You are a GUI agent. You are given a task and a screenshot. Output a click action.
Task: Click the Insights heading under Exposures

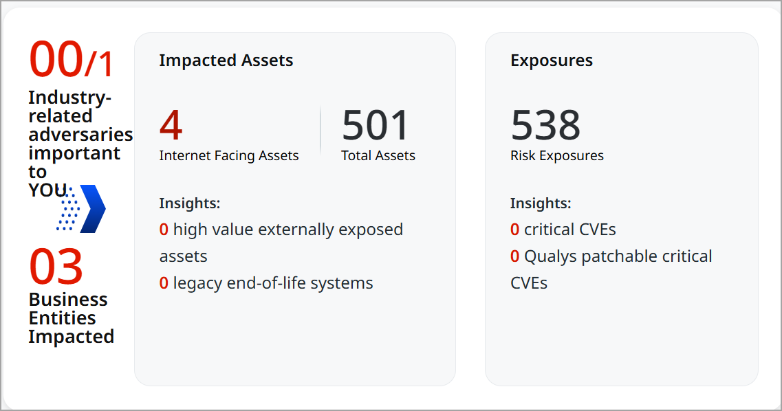point(541,203)
